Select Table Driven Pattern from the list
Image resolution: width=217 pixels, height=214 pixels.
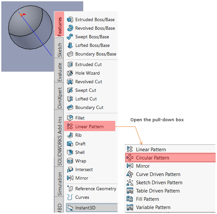[x=170, y=191]
